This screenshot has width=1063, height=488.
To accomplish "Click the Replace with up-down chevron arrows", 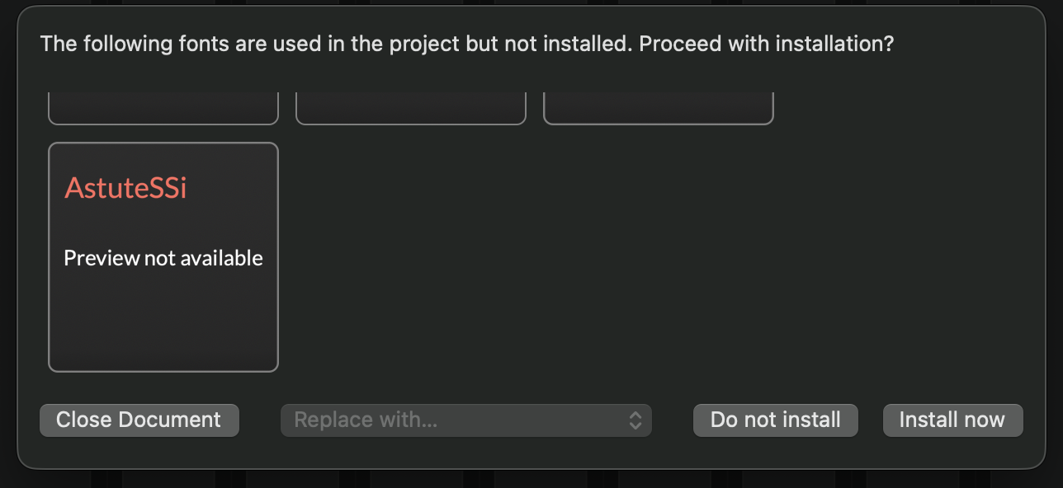I will pyautogui.click(x=635, y=420).
